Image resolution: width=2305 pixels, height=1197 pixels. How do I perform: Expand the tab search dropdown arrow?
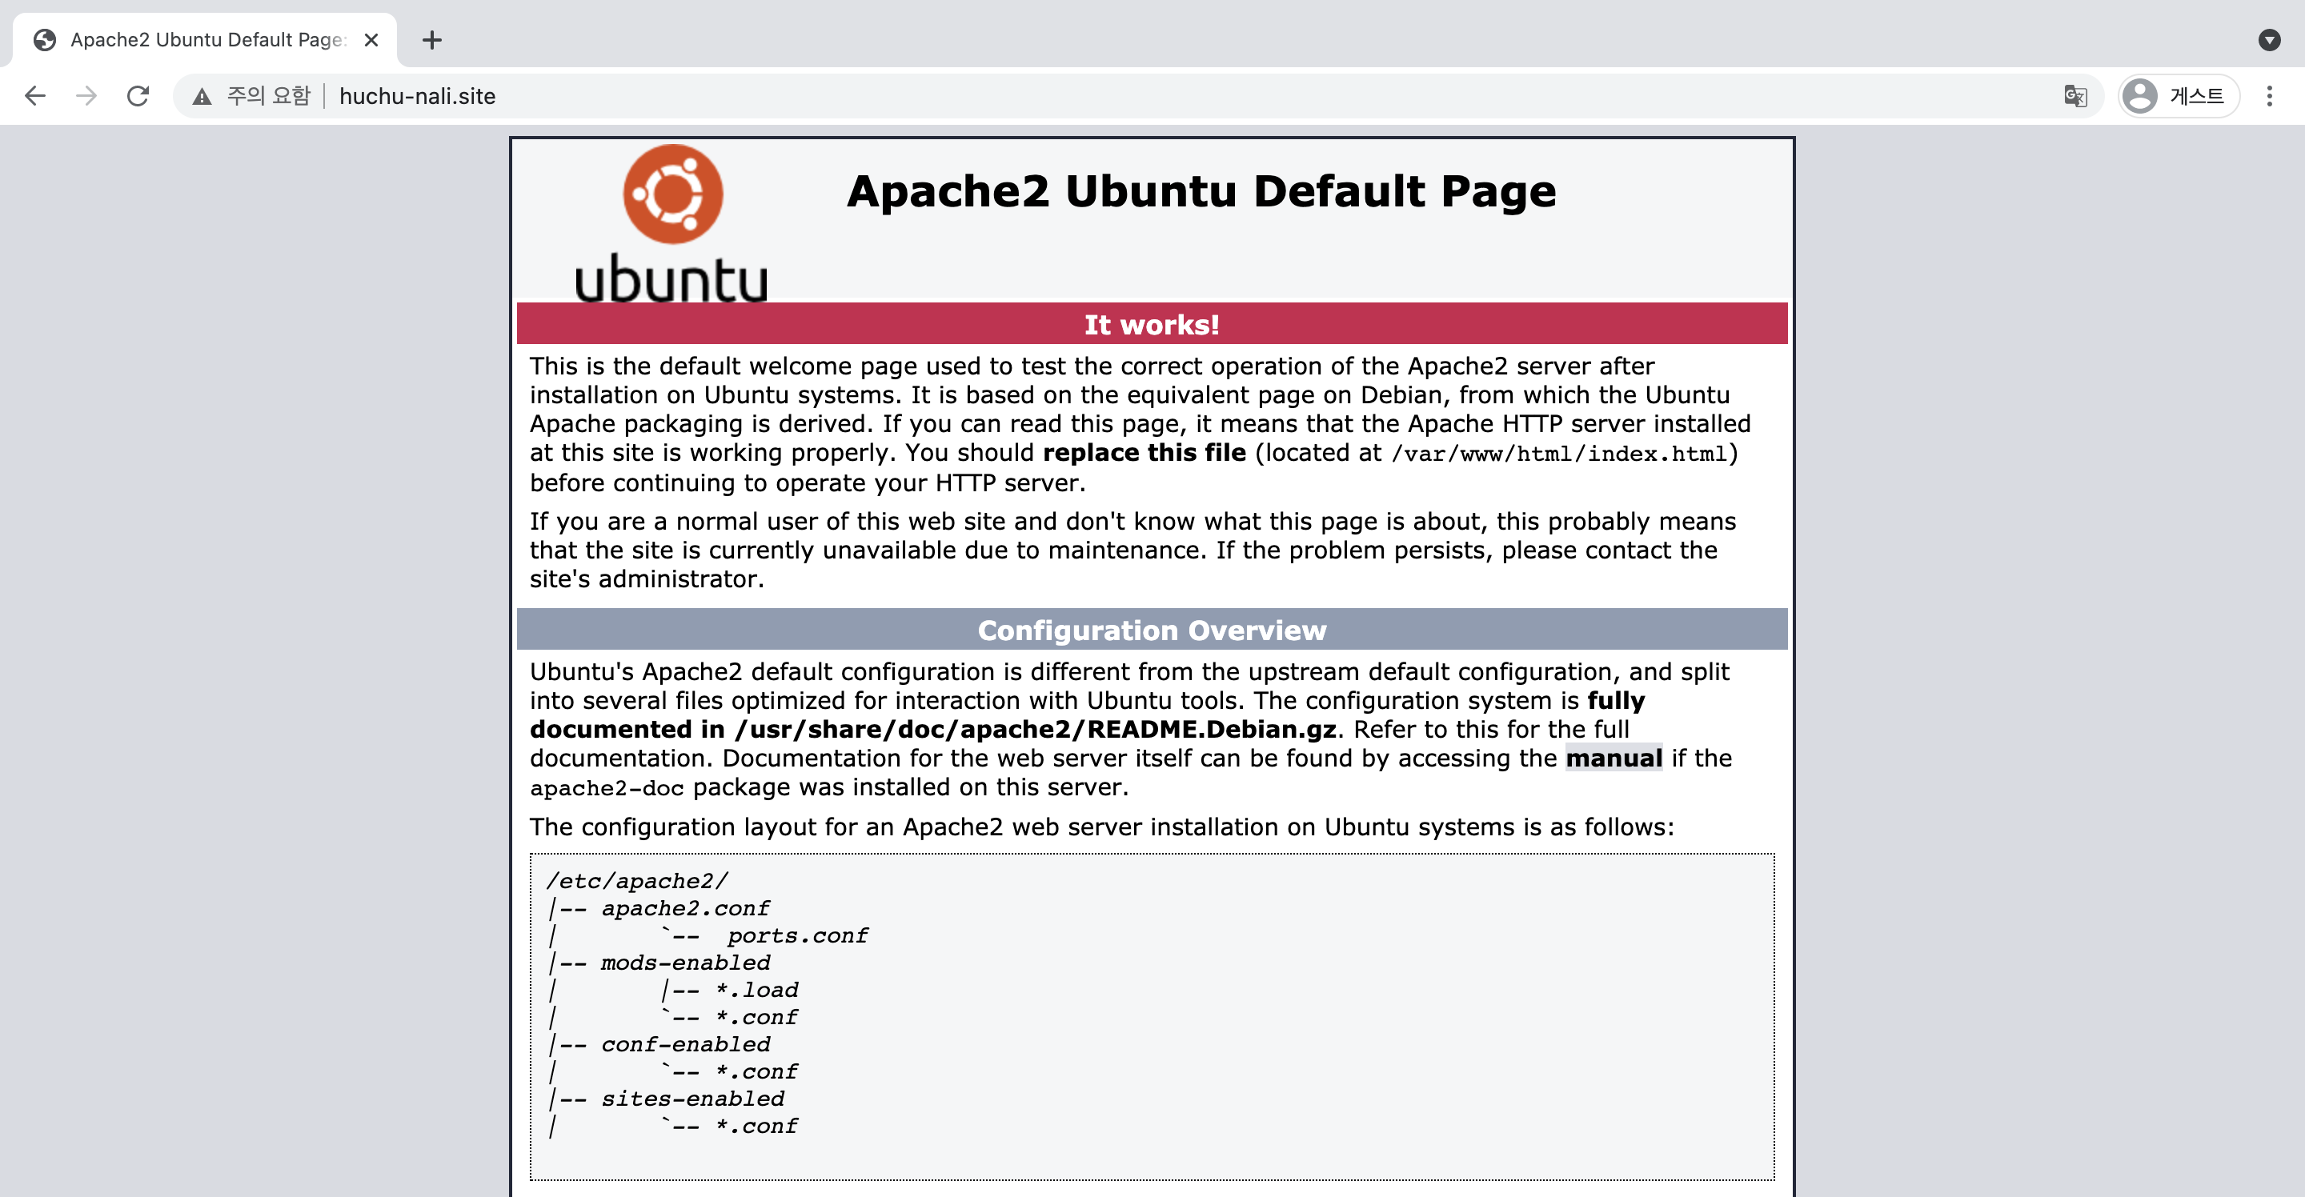coord(2268,40)
